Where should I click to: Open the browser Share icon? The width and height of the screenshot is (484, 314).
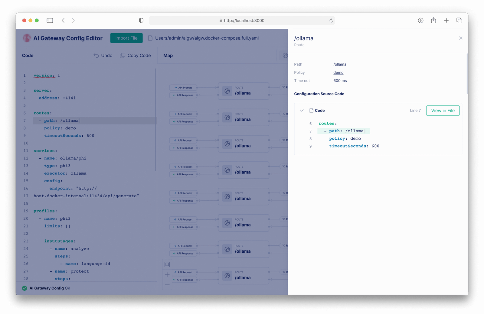(x=433, y=21)
